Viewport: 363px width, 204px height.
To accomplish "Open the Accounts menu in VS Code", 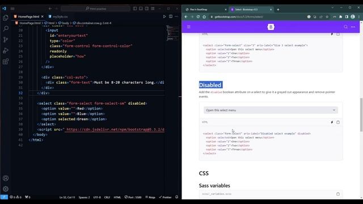I will (x=6, y=178).
